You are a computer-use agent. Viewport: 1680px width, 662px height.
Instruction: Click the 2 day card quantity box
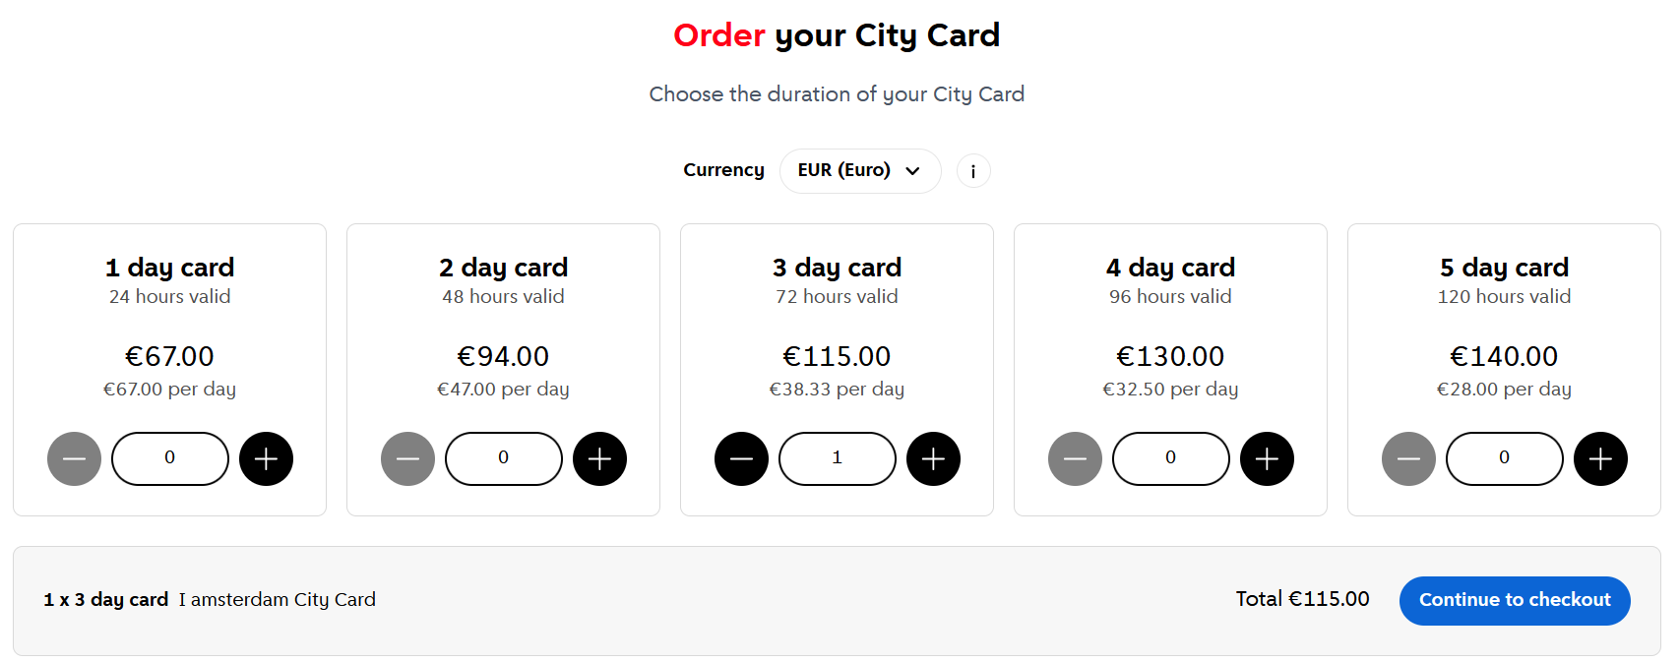(x=503, y=458)
